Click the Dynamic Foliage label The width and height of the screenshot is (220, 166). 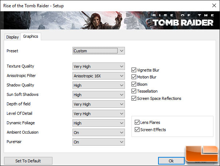(21, 123)
